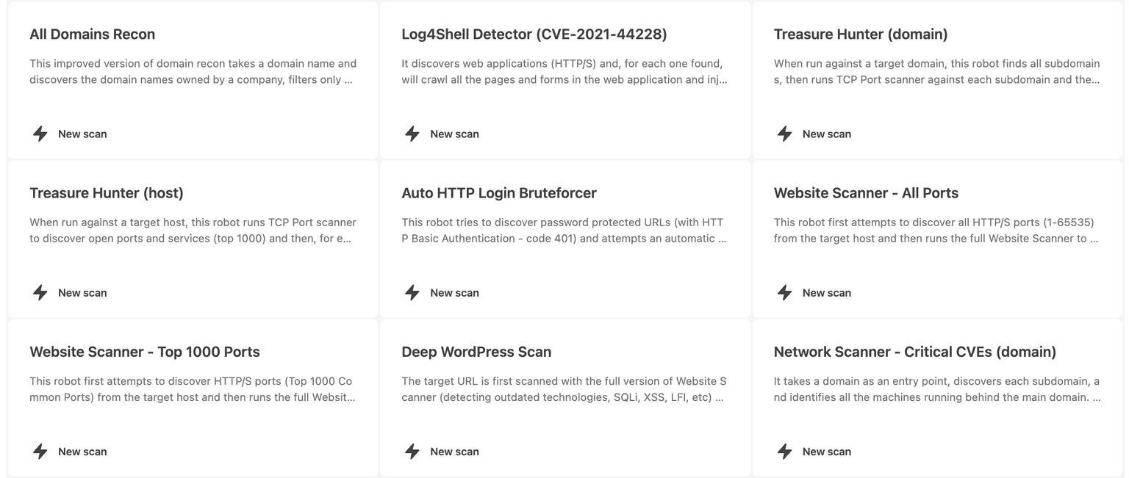Click lightning icon on Network Scanner - Critical CVEs card
The height and width of the screenshot is (478, 1129).
(784, 451)
